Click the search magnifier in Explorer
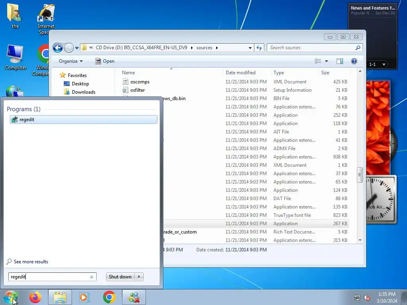This screenshot has height=305, width=407. pyautogui.click(x=358, y=48)
